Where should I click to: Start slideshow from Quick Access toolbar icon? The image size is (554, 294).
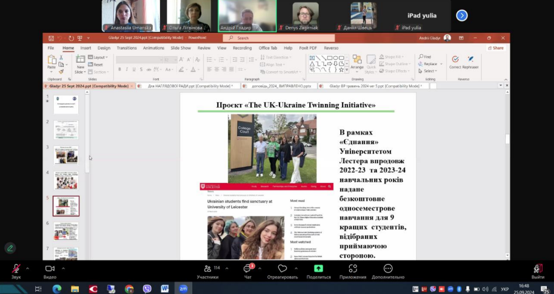point(80,38)
